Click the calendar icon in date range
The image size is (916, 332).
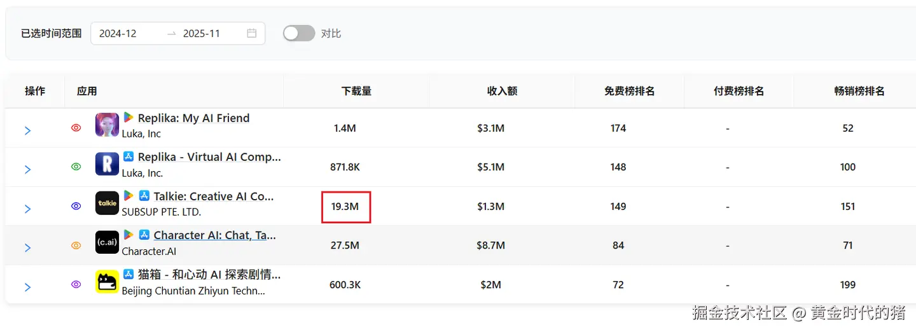tap(252, 34)
